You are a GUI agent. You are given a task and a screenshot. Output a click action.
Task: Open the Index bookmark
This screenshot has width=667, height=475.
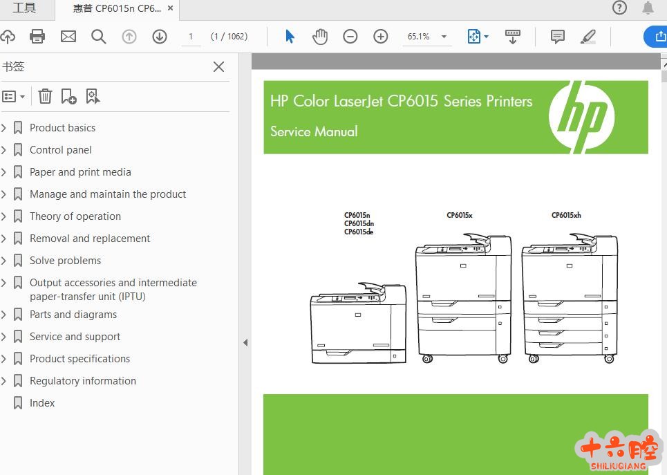point(42,403)
